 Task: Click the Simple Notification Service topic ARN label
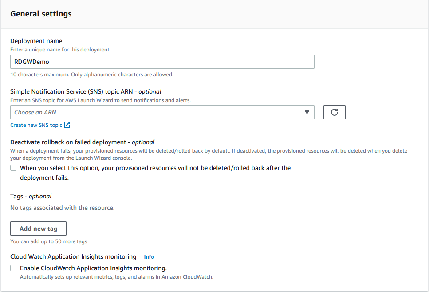click(86, 92)
